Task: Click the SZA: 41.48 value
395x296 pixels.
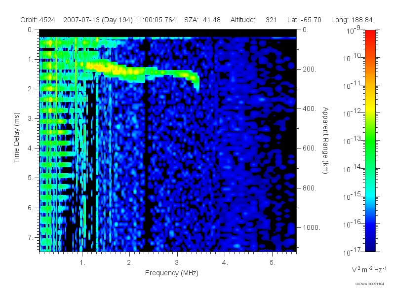Action: coord(202,20)
